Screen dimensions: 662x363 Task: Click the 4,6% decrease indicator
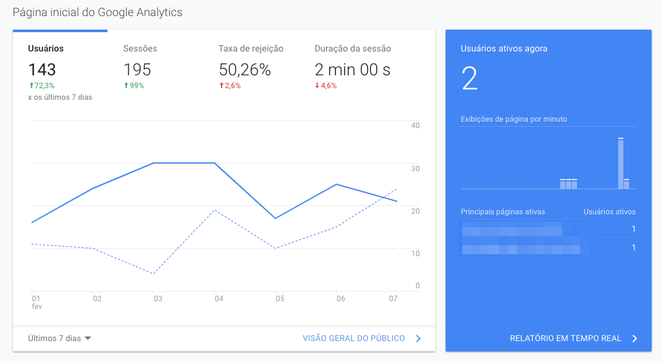click(x=325, y=85)
